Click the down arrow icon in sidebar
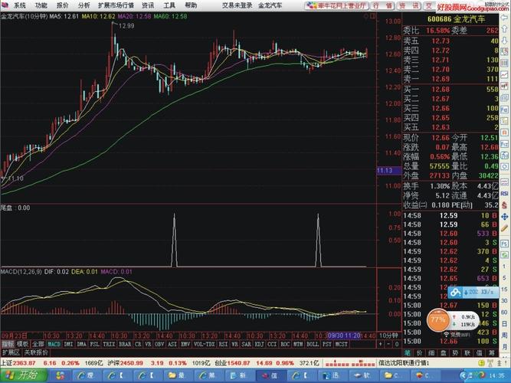Screen dimensions: 511x383 click(504, 41)
